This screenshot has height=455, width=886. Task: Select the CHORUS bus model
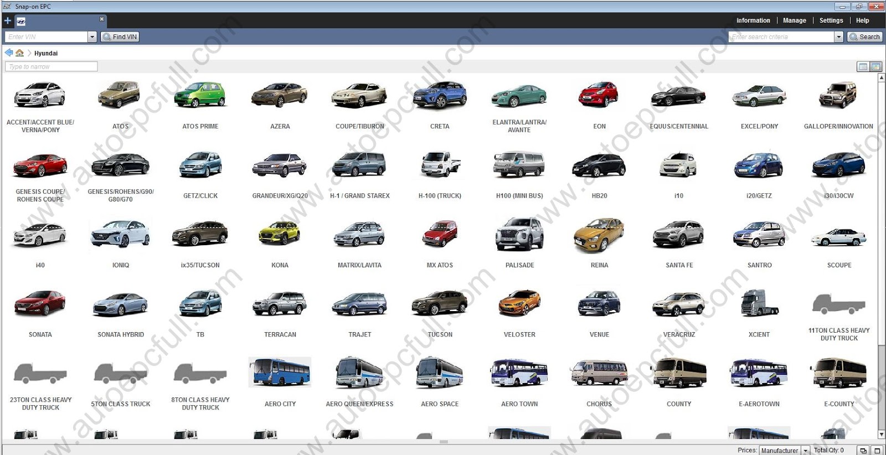pos(599,382)
